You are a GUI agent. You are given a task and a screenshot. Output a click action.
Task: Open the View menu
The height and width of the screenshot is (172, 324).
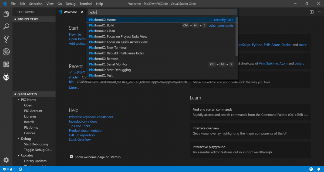tap(50, 4)
